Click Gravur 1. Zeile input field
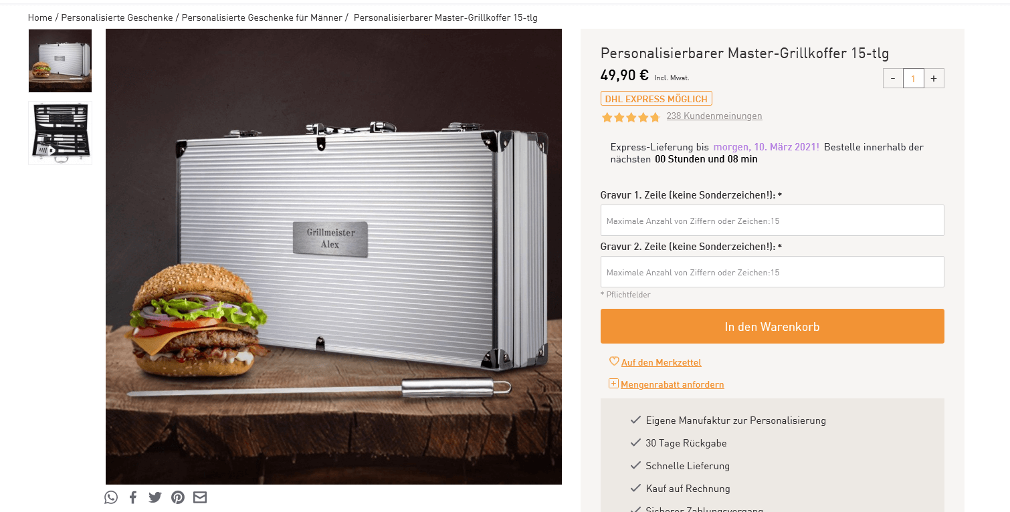Image resolution: width=1010 pixels, height=512 pixels. point(773,221)
